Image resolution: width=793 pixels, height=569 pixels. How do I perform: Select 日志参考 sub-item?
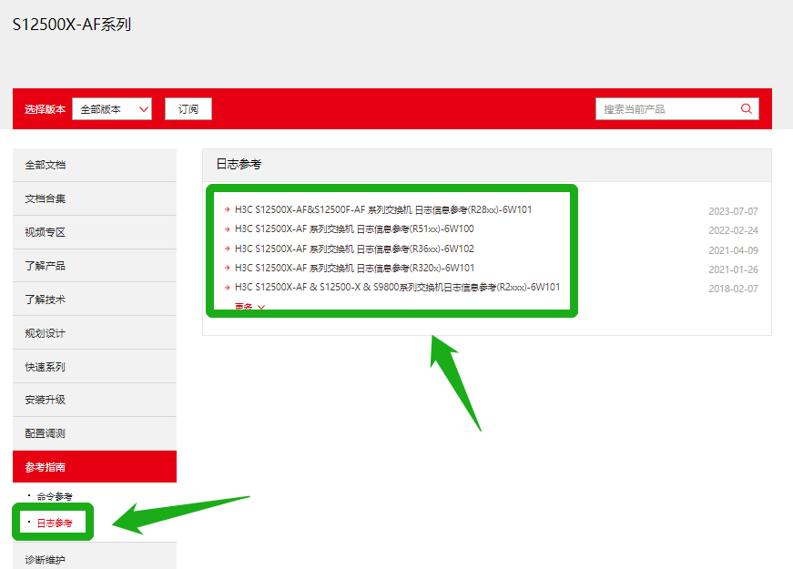pyautogui.click(x=55, y=523)
